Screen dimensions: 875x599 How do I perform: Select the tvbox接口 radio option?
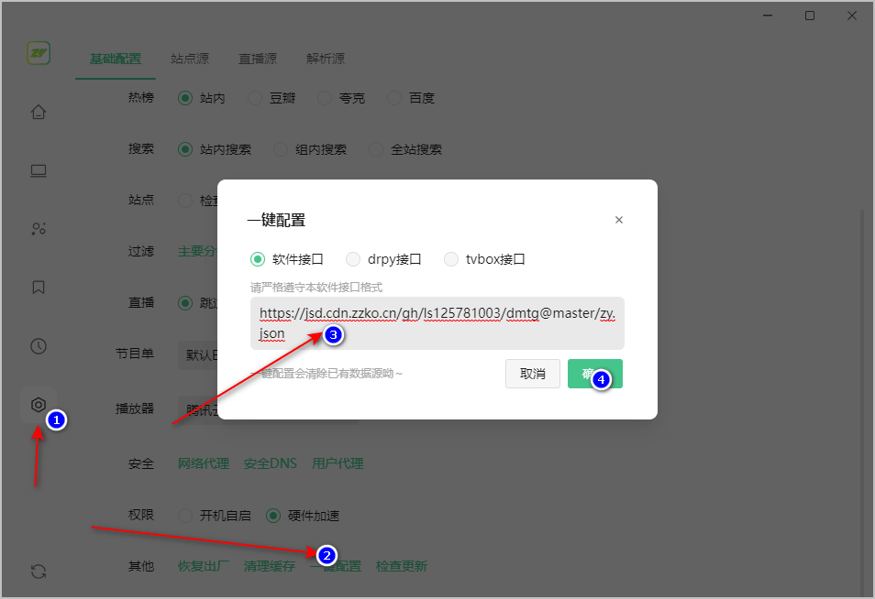[451, 259]
